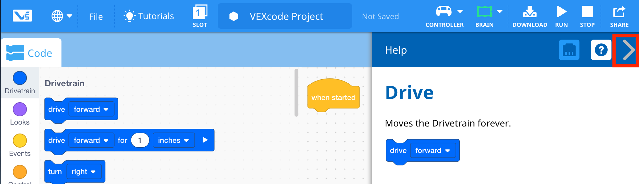639x184 pixels.
Task: Edit the distance value in drive block
Action: tap(140, 140)
